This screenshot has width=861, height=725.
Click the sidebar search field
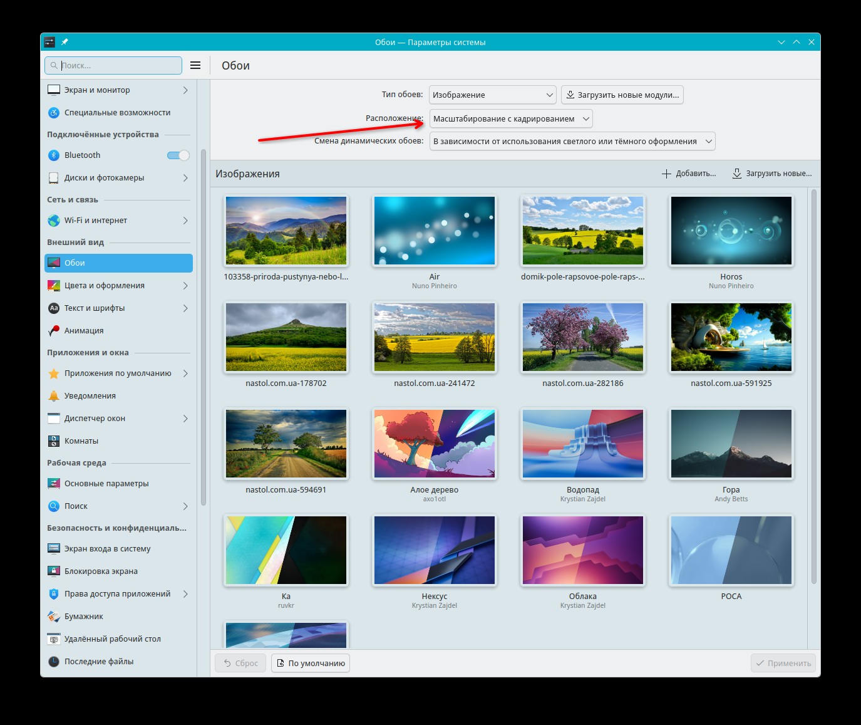[x=113, y=65]
